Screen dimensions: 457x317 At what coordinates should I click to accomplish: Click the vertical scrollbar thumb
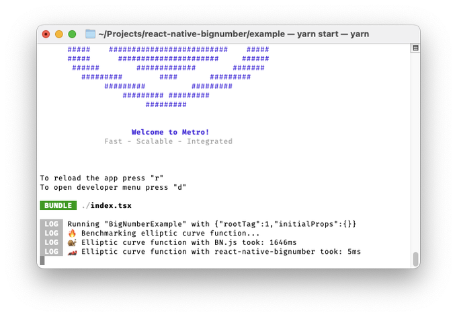(x=415, y=258)
